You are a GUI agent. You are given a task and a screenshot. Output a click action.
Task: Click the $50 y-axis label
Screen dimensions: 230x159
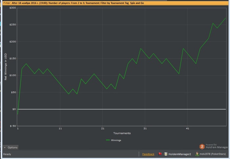(x=13, y=93)
